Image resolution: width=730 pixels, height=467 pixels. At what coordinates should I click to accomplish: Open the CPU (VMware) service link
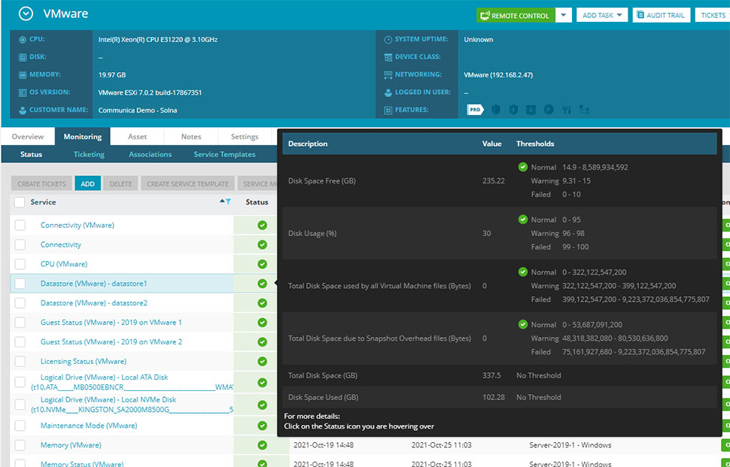pos(64,264)
